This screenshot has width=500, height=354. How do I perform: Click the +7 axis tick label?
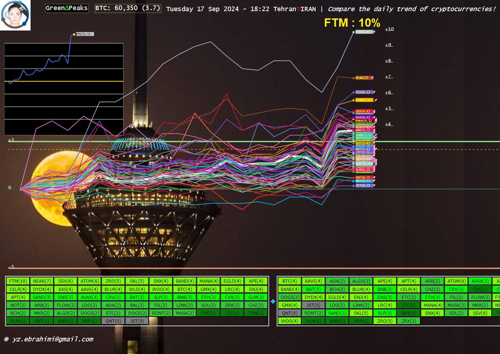(x=388, y=77)
